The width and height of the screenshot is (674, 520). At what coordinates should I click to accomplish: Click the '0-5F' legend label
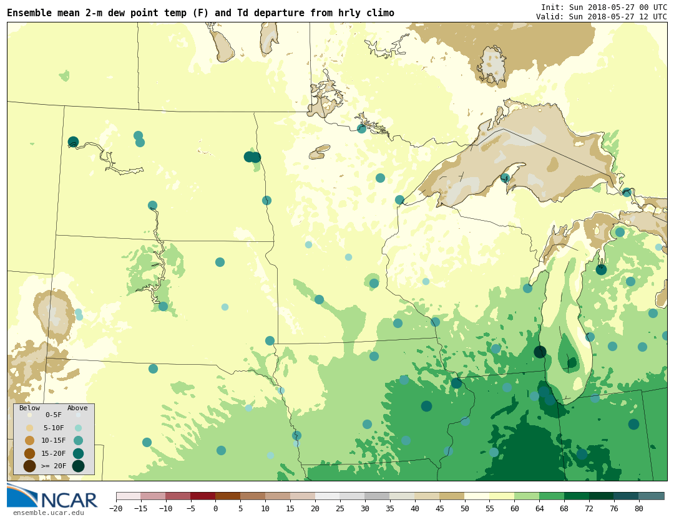pos(54,415)
